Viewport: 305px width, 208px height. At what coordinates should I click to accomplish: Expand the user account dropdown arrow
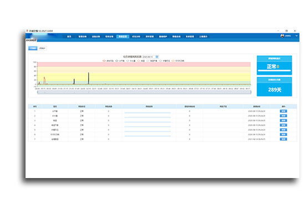coord(297,36)
